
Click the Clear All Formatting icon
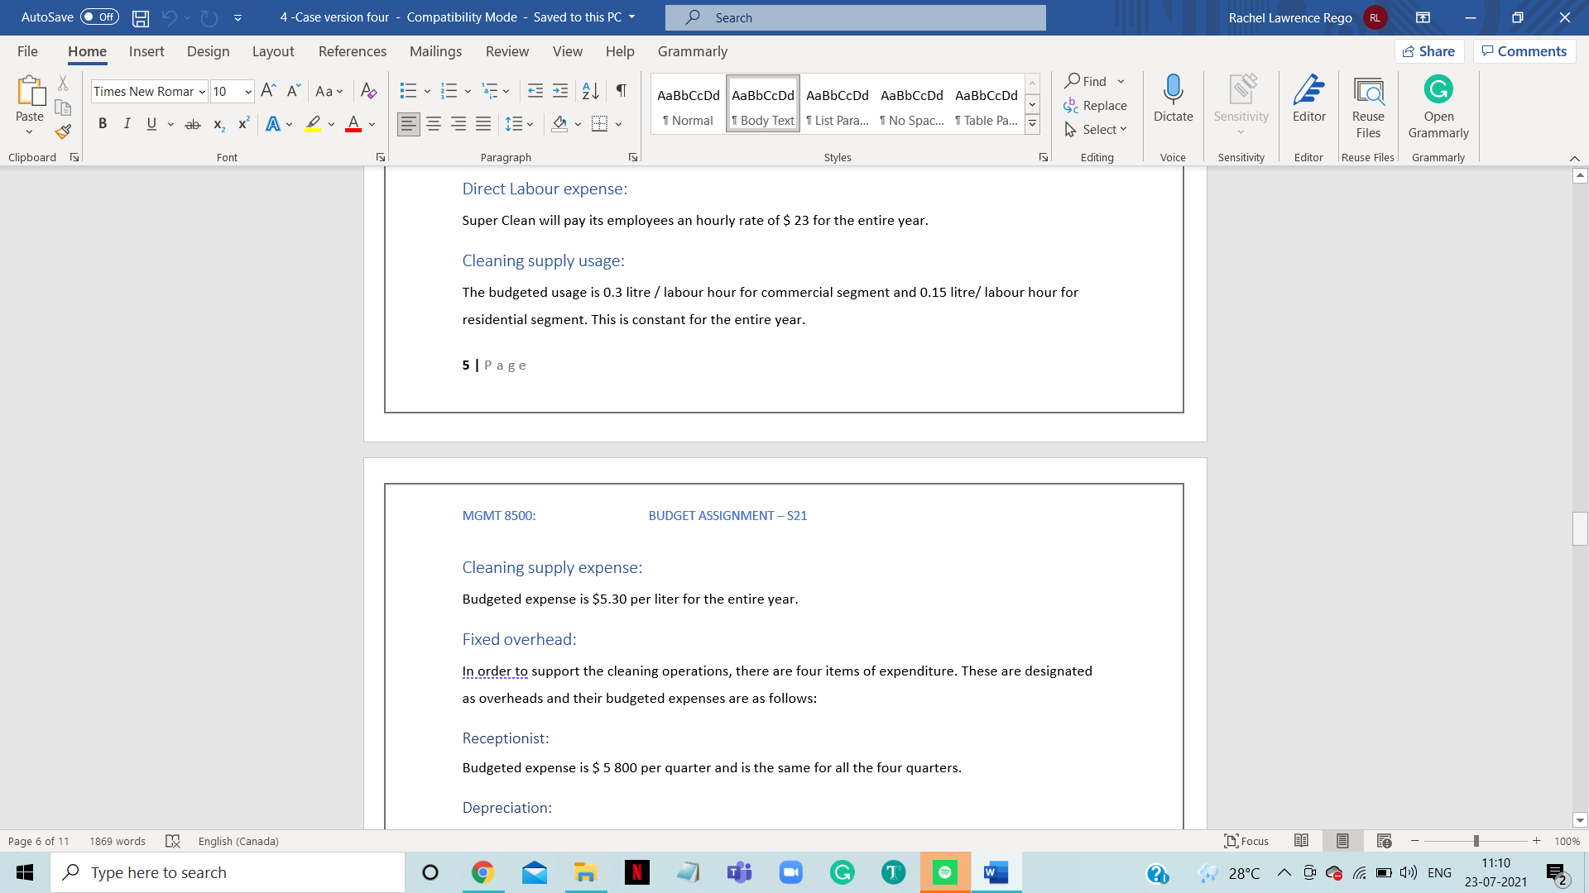[369, 91]
